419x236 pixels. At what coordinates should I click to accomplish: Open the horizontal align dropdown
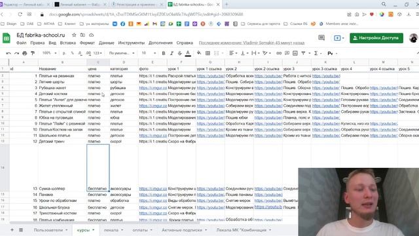click(233, 53)
